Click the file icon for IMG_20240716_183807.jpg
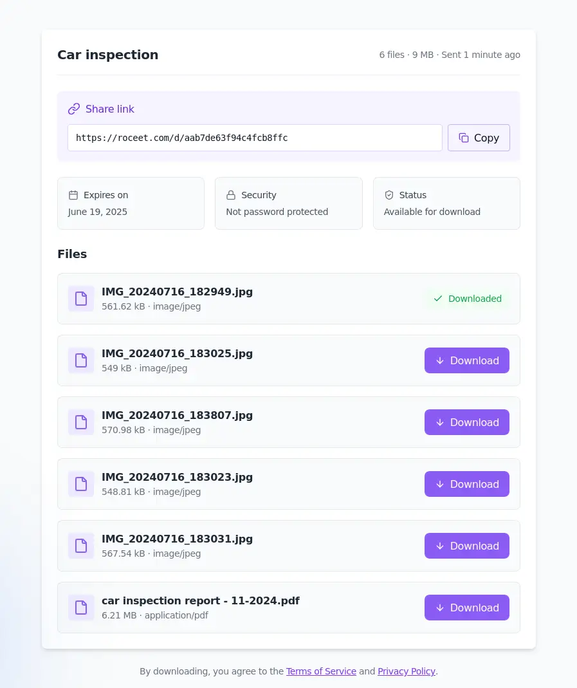 (81, 422)
